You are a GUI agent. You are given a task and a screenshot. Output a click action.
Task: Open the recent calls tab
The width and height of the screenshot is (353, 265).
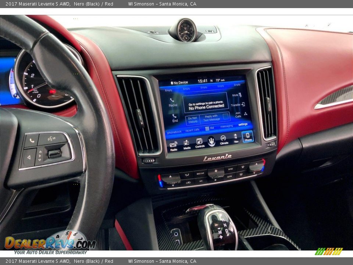(192, 130)
